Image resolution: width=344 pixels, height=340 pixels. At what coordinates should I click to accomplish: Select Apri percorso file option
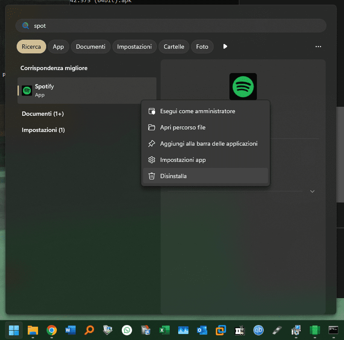pyautogui.click(x=183, y=127)
